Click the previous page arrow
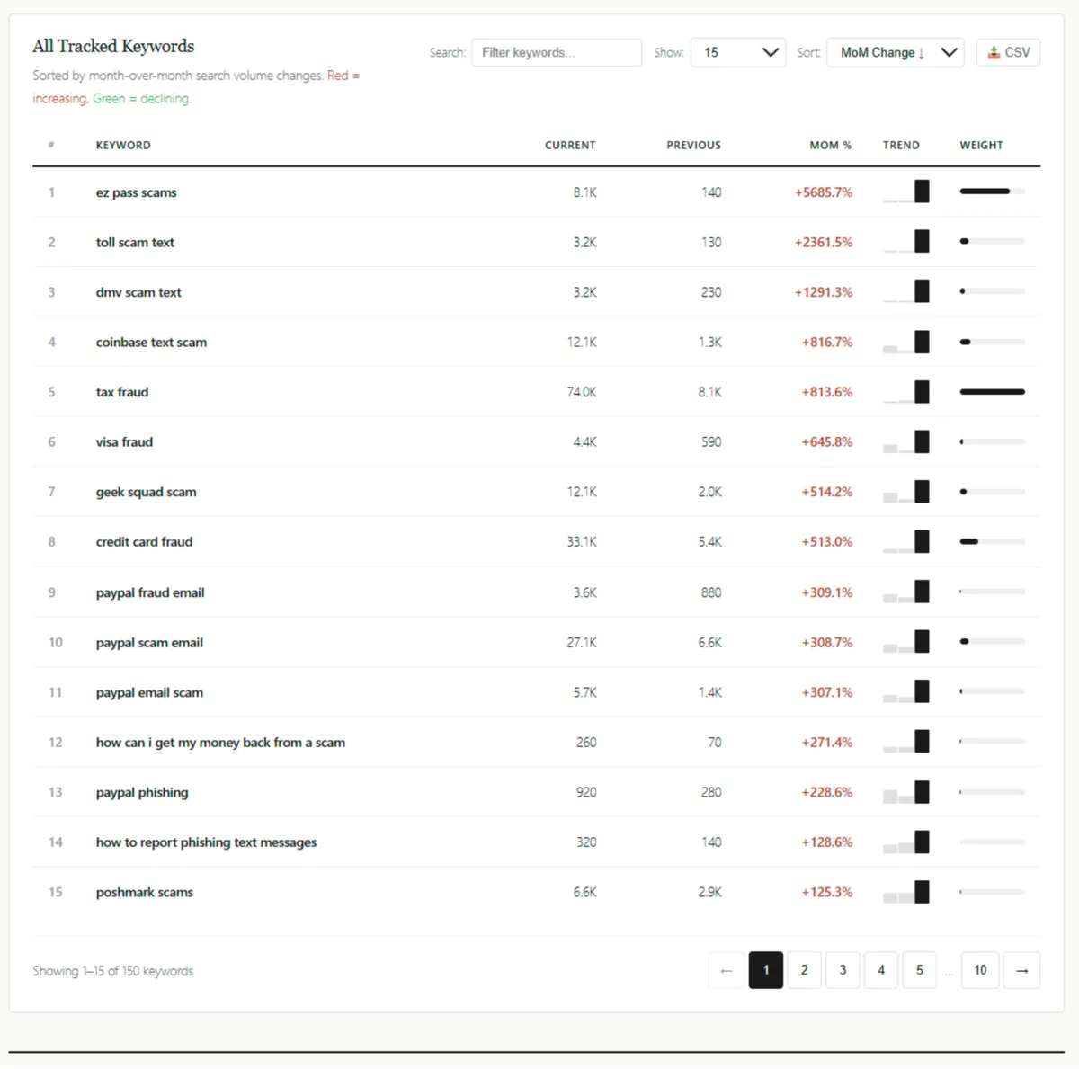The height and width of the screenshot is (1069, 1079). pyautogui.click(x=727, y=970)
